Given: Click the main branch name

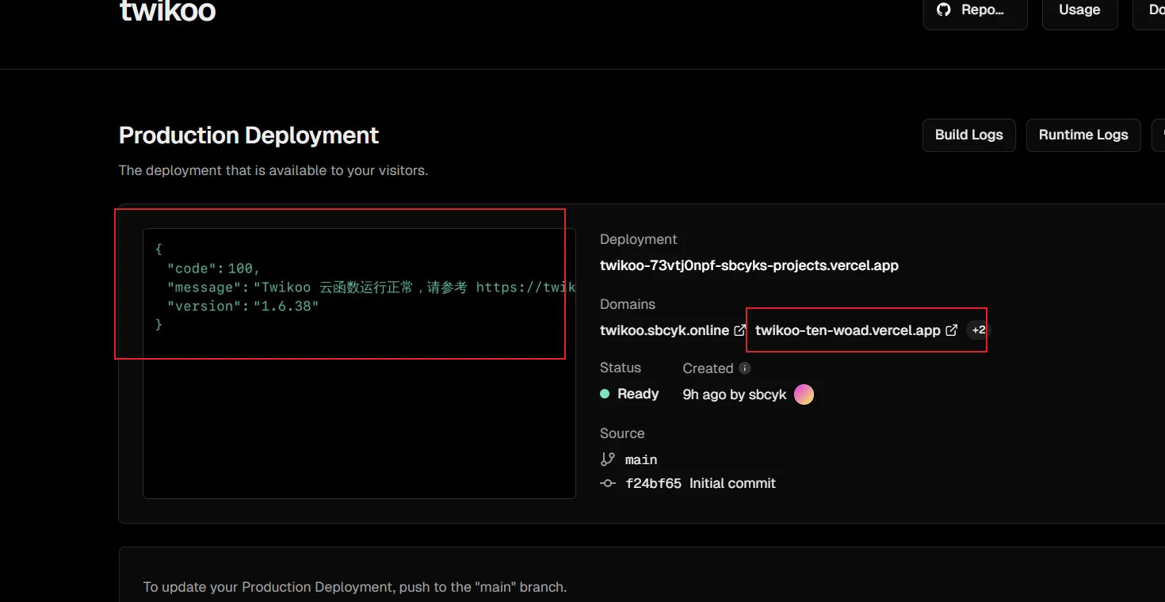Looking at the screenshot, I should coord(640,459).
